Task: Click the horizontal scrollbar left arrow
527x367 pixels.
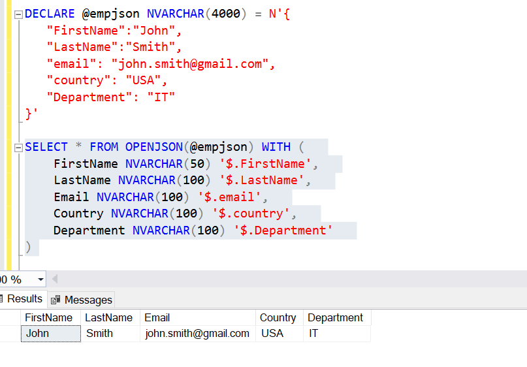Action: click(55, 279)
